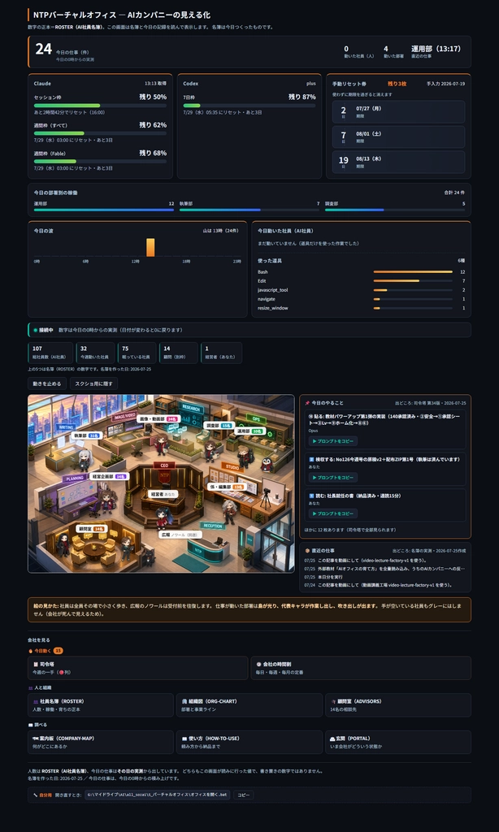Click the 執筆部 label in office map
This screenshot has height=832, width=499.
88,435
